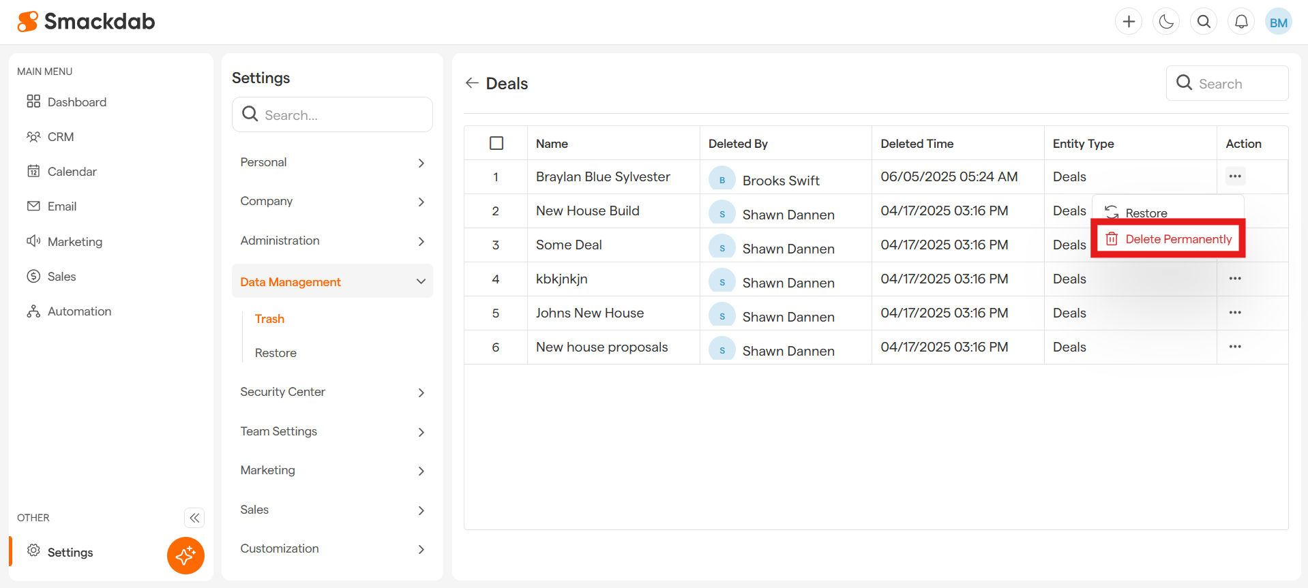Click Brooks Swift avatar in row 1
Image resolution: width=1308 pixels, height=588 pixels.
(722, 179)
